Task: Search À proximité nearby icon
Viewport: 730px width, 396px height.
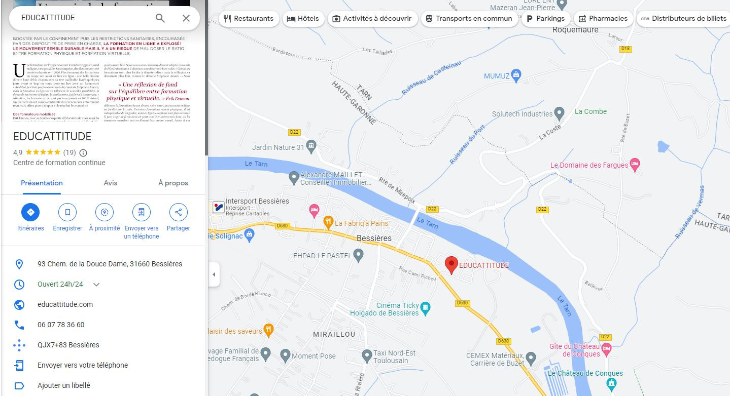Action: [105, 212]
